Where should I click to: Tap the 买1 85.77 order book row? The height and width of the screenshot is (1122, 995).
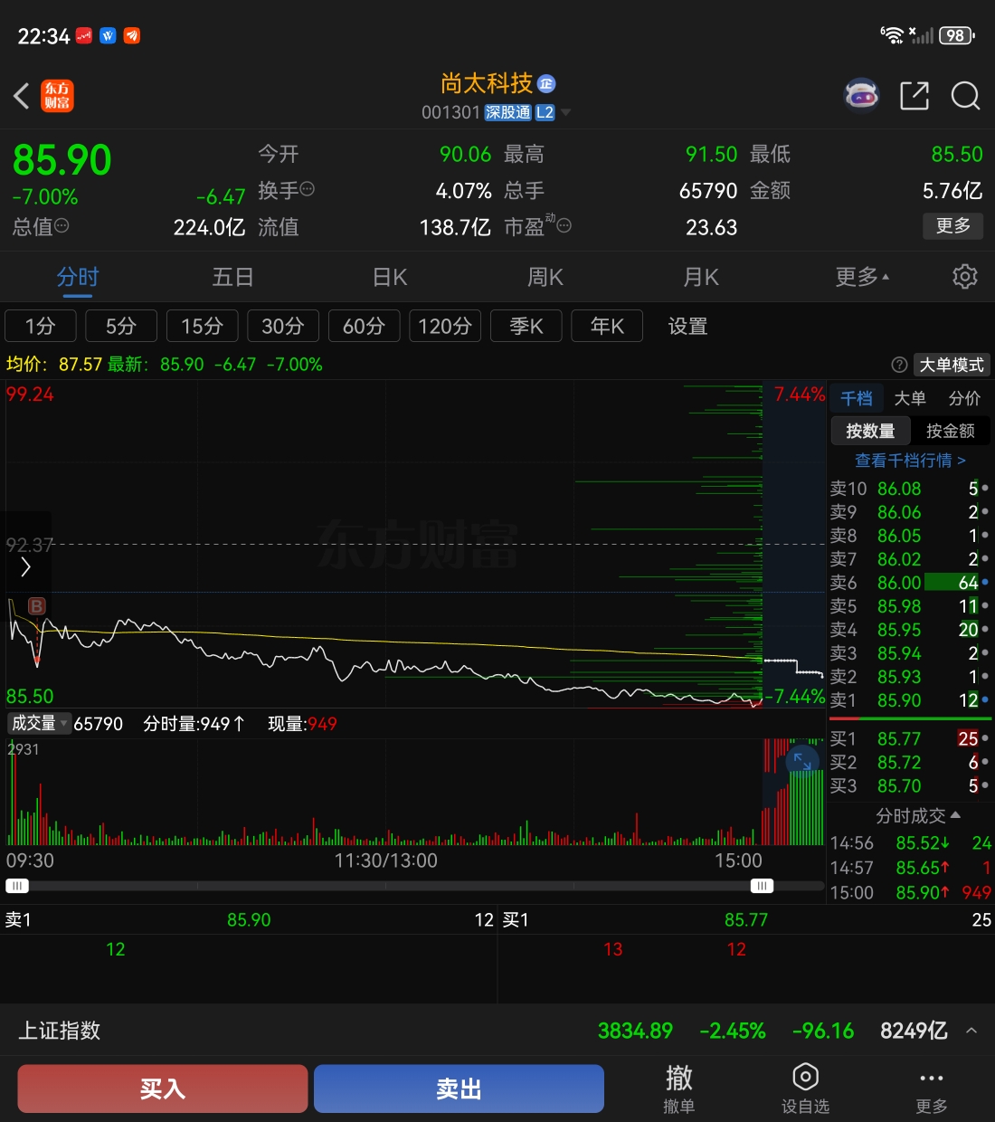point(910,739)
